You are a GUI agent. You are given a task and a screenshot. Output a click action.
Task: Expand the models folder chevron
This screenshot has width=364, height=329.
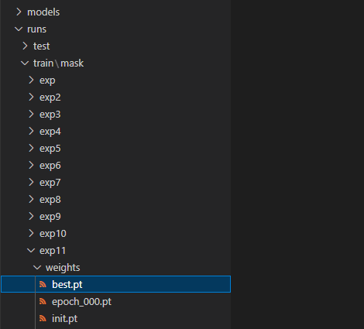[x=19, y=12]
